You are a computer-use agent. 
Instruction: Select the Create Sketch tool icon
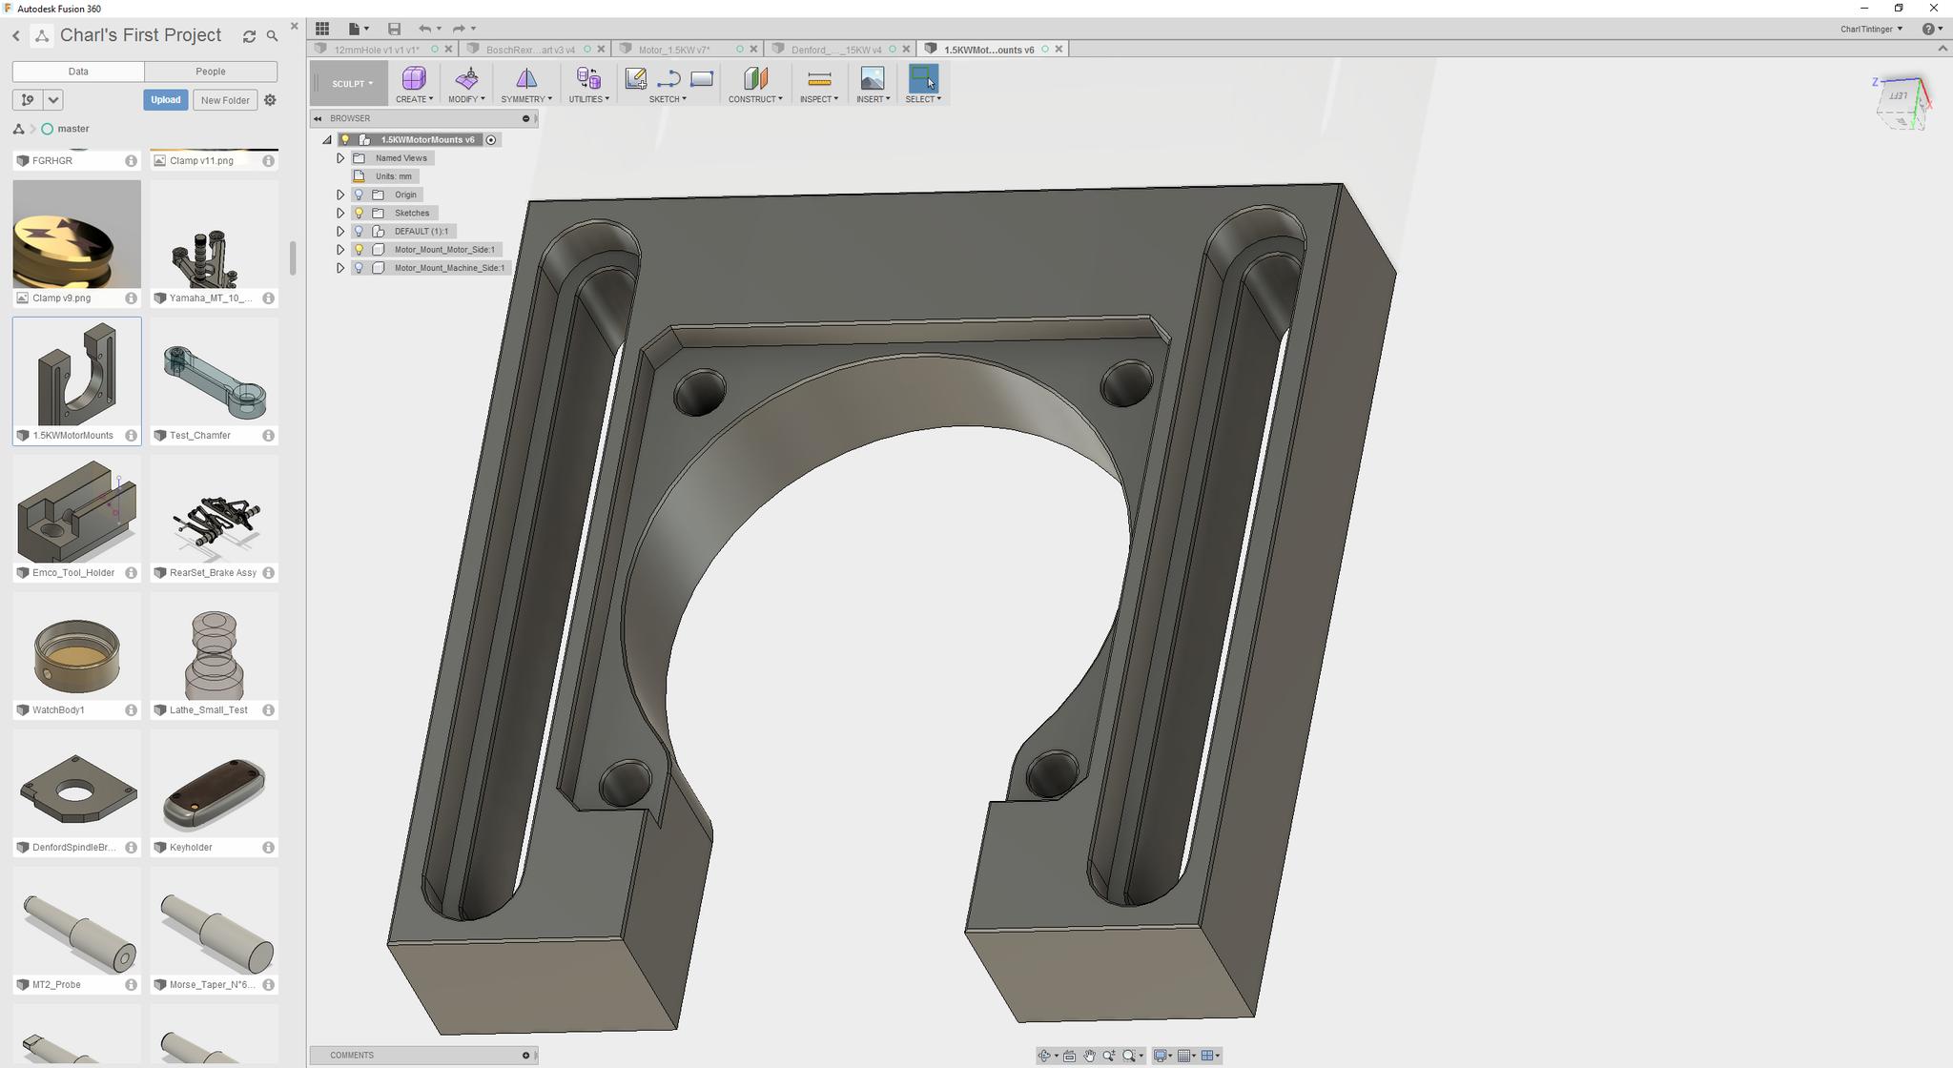point(635,78)
